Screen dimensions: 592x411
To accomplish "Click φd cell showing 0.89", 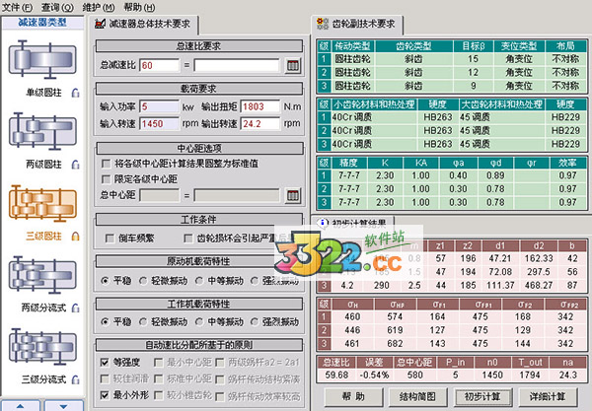I will (495, 175).
